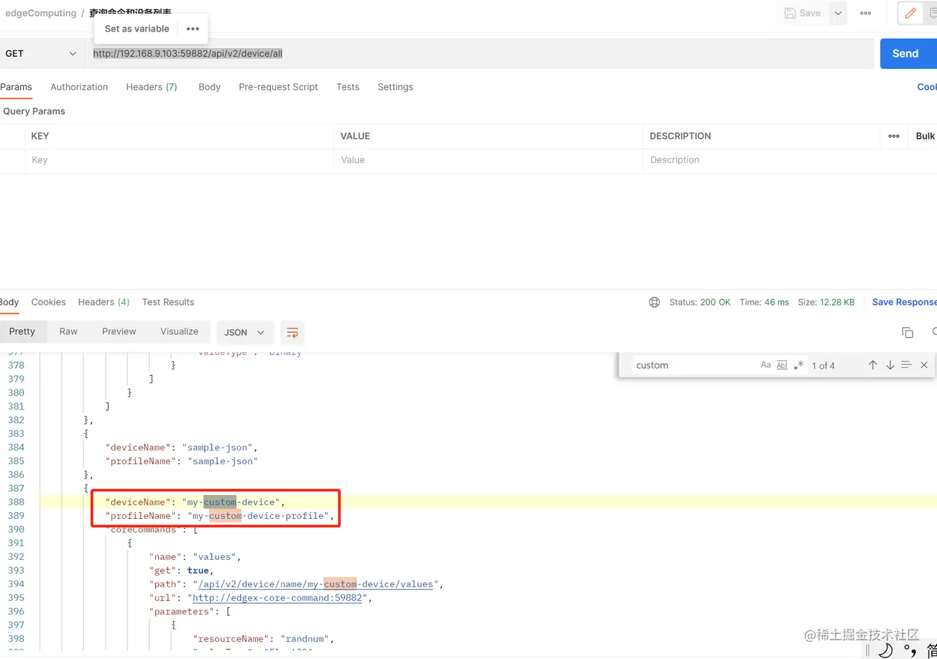Screen dimensions: 937x659
Task: Select the Preview view
Action: point(119,331)
